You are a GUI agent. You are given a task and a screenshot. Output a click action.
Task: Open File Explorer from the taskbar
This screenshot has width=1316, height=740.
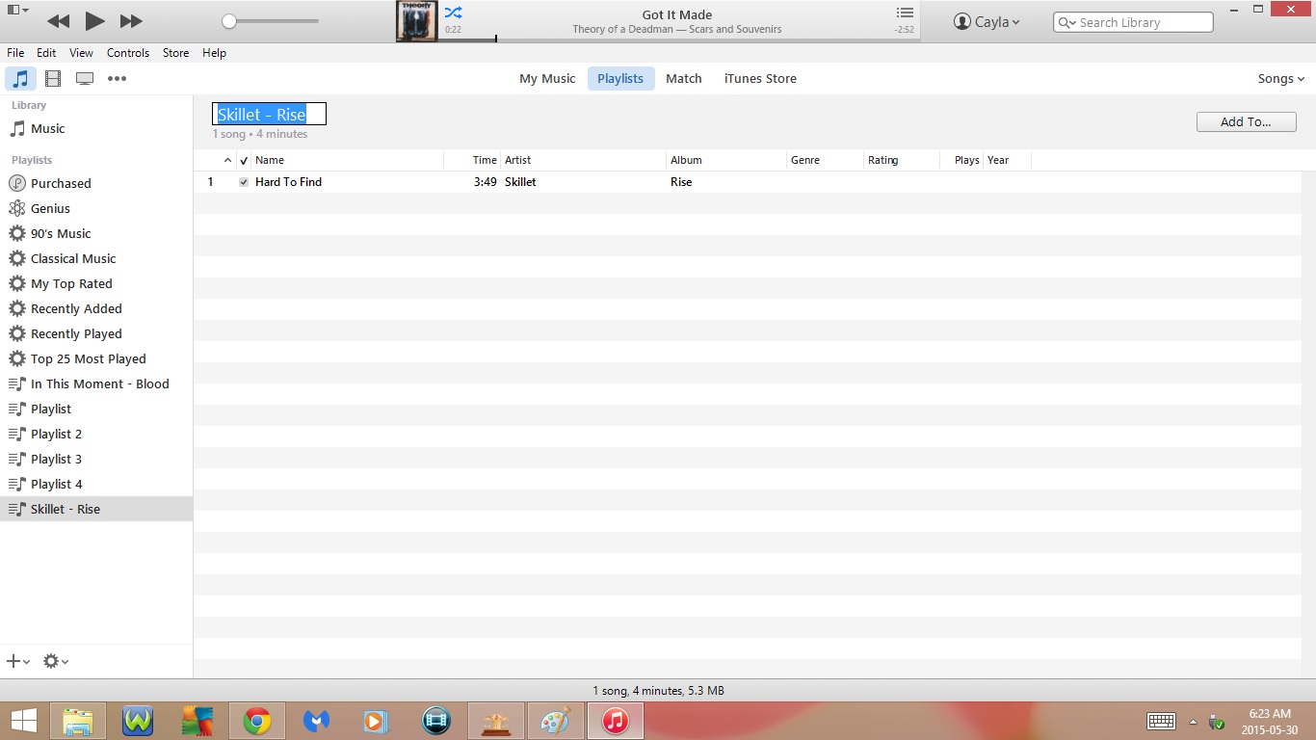78,721
